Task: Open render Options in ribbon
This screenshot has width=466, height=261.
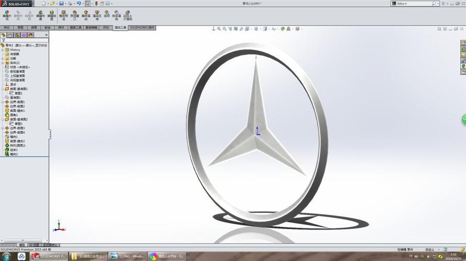Action: [107, 14]
